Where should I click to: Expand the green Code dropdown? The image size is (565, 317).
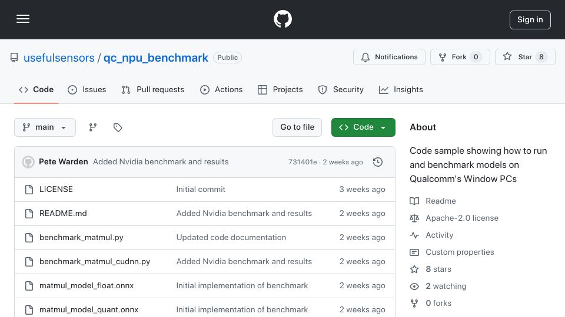pyautogui.click(x=363, y=127)
